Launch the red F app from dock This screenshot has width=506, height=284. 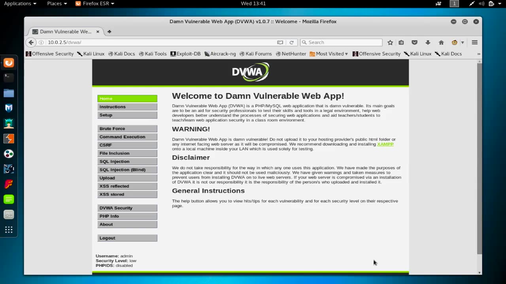(x=9, y=184)
